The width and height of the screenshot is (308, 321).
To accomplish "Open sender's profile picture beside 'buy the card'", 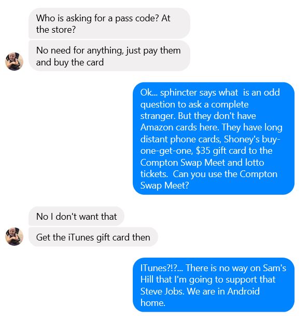I will coord(14,61).
